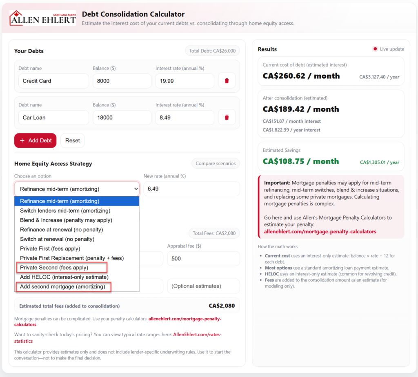Open mortgage-penalty-calculators link in Results panel
Viewport: 418px width, 377px height.
[320, 231]
